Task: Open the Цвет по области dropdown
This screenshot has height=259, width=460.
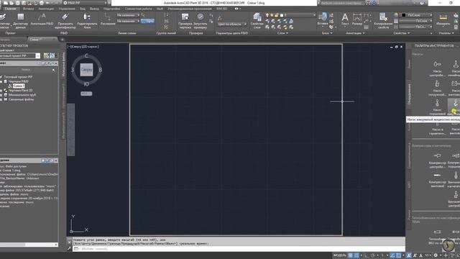Action: (232, 24)
